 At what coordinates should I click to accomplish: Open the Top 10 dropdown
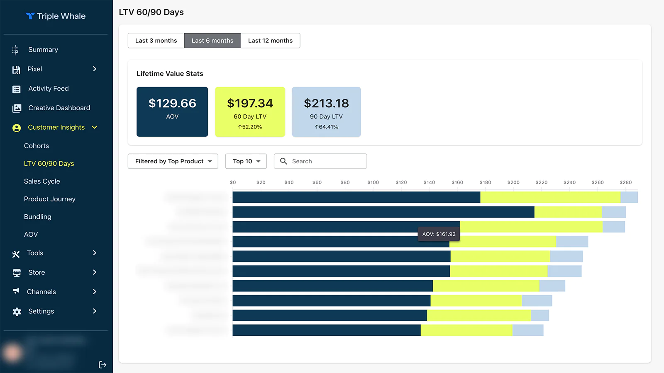pyautogui.click(x=246, y=161)
